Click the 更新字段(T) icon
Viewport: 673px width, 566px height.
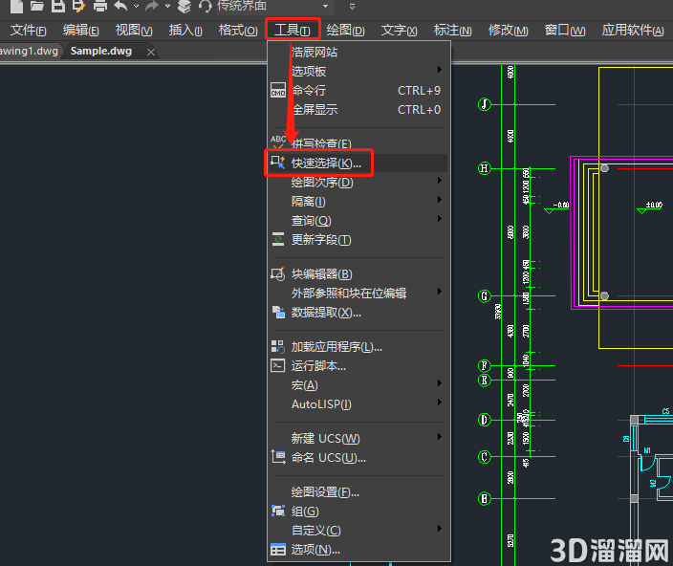tap(278, 239)
